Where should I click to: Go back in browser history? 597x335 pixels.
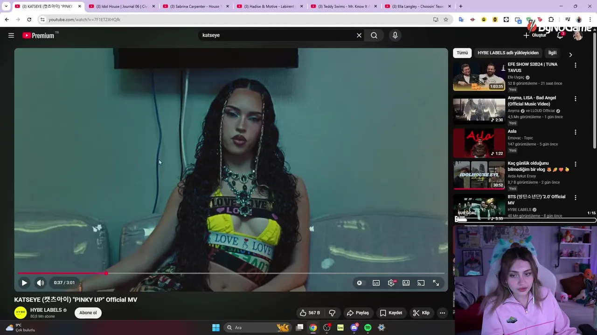pyautogui.click(x=7, y=20)
